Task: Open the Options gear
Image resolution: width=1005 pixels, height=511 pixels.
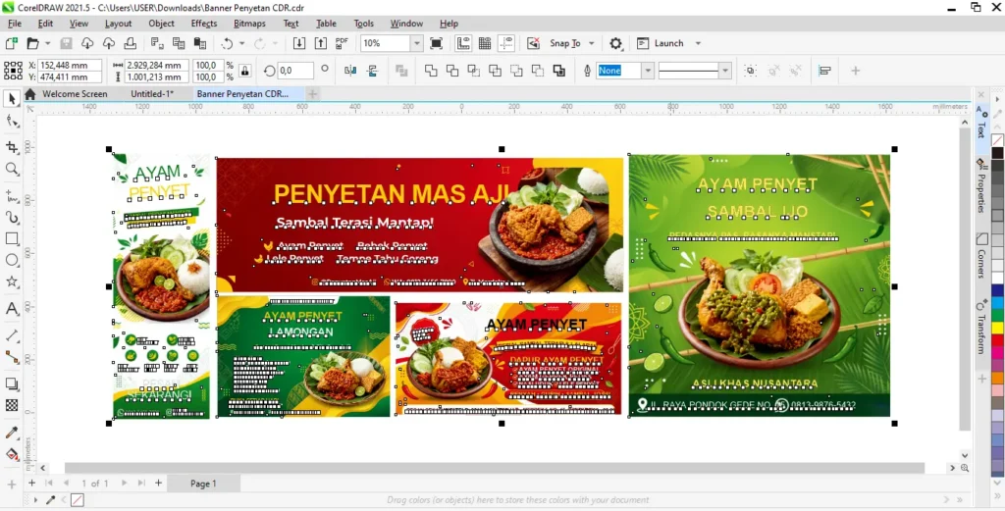Action: 615,43
